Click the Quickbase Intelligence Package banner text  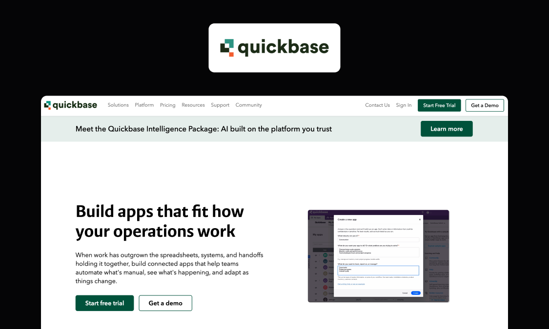point(204,129)
